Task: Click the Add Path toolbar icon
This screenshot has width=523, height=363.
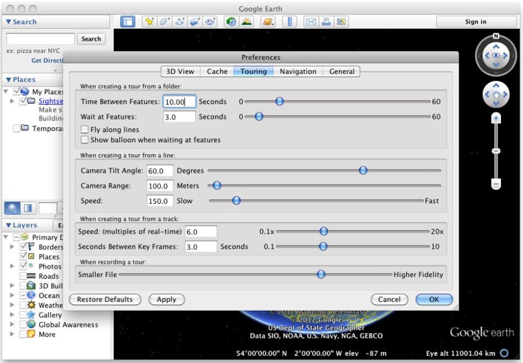Action: pos(180,22)
